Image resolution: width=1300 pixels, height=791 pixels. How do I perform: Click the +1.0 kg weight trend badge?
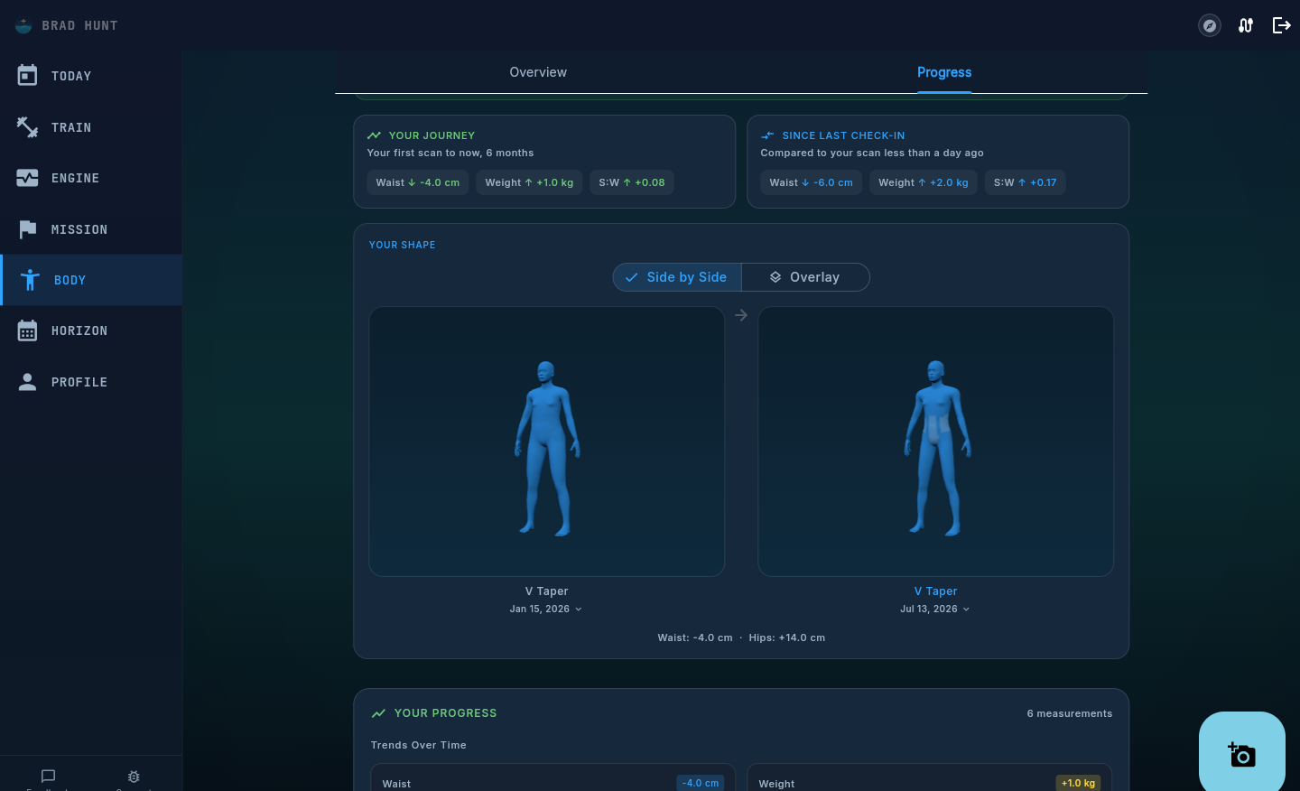tap(1078, 783)
